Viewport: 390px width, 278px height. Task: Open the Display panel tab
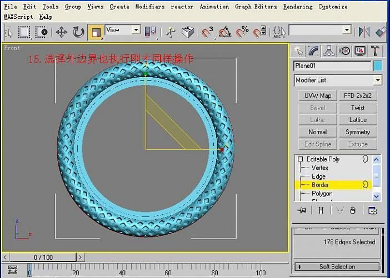[361, 51]
